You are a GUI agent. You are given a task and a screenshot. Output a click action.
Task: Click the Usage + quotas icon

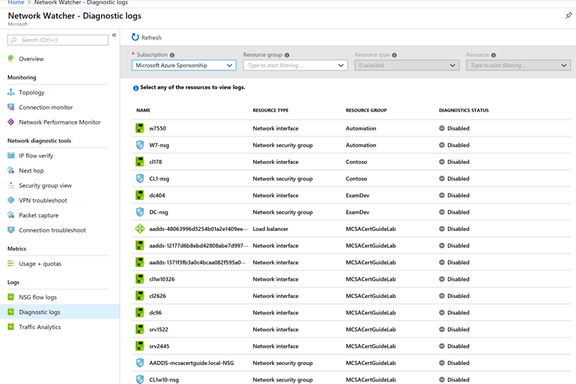click(11, 263)
